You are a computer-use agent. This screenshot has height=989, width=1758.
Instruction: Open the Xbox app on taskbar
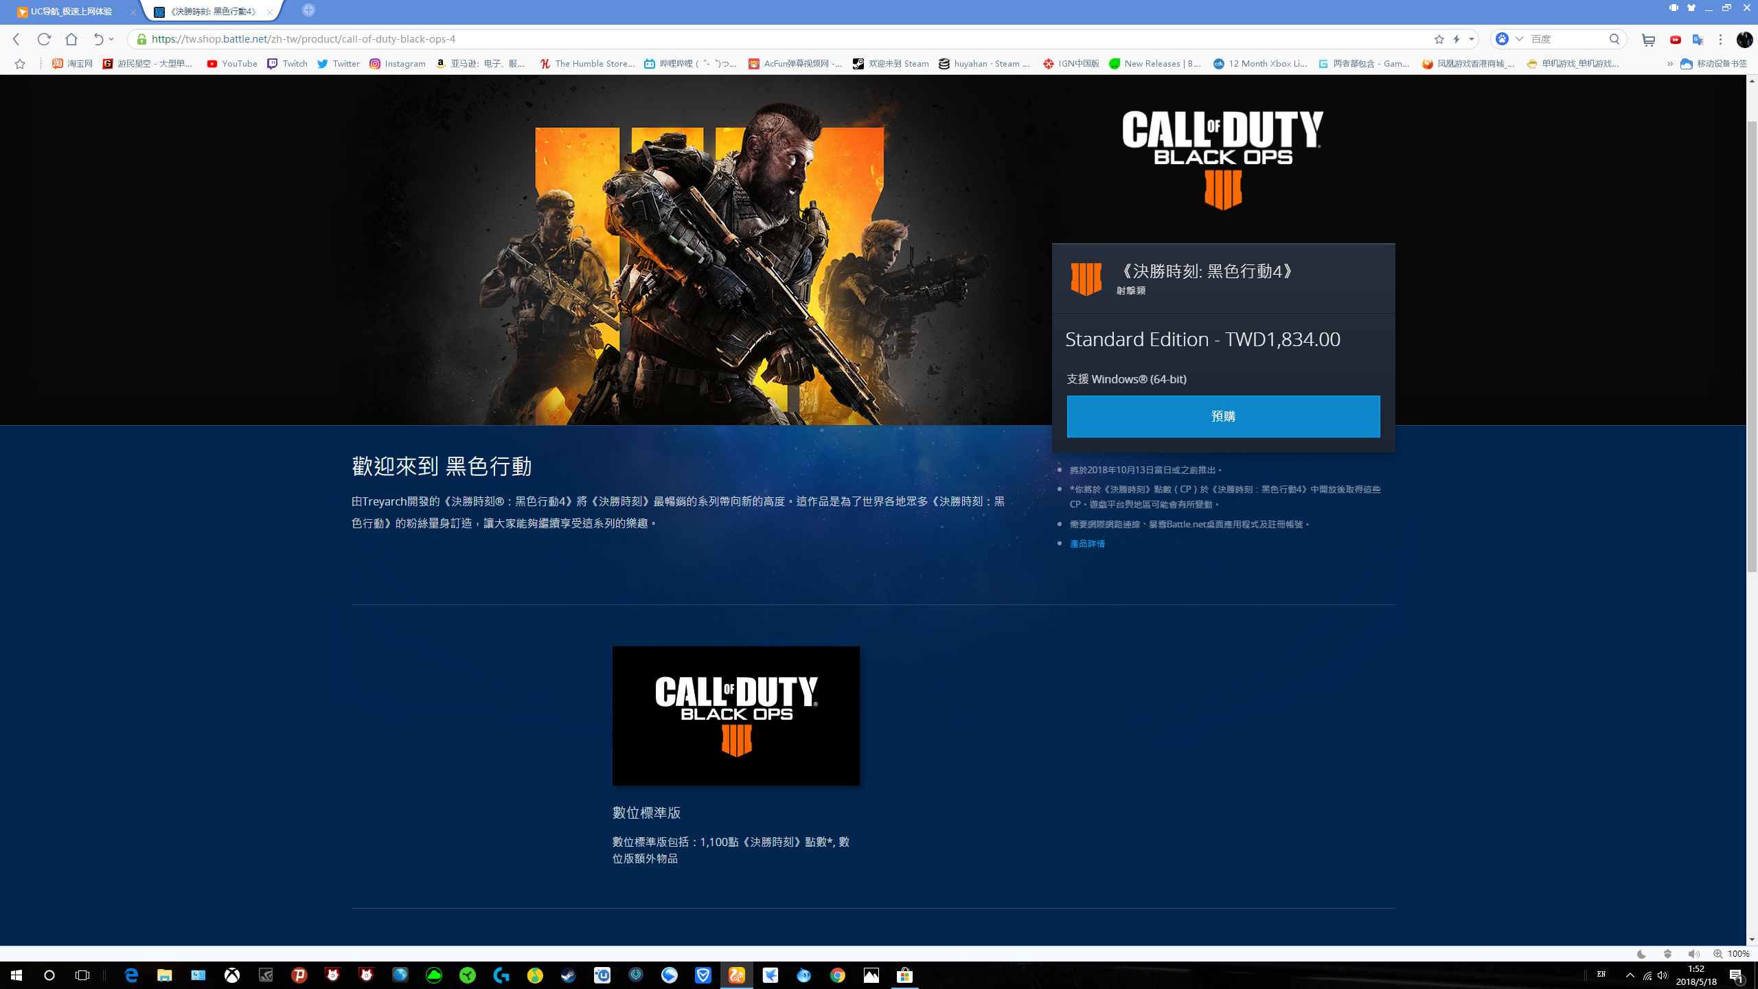click(232, 975)
